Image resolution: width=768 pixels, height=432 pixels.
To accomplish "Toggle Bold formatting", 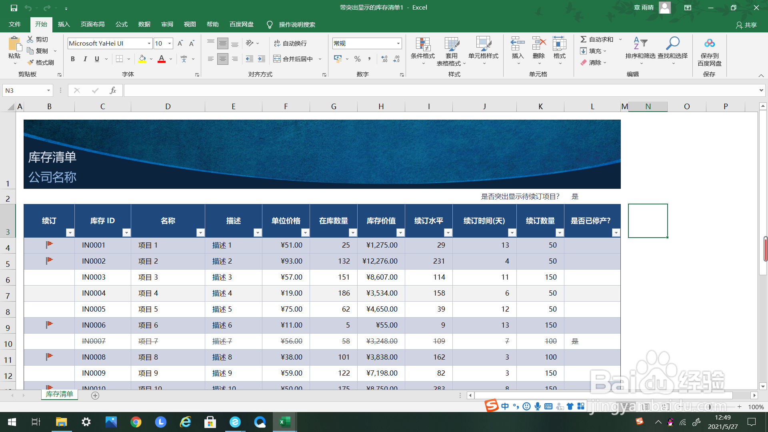I will tap(73, 59).
